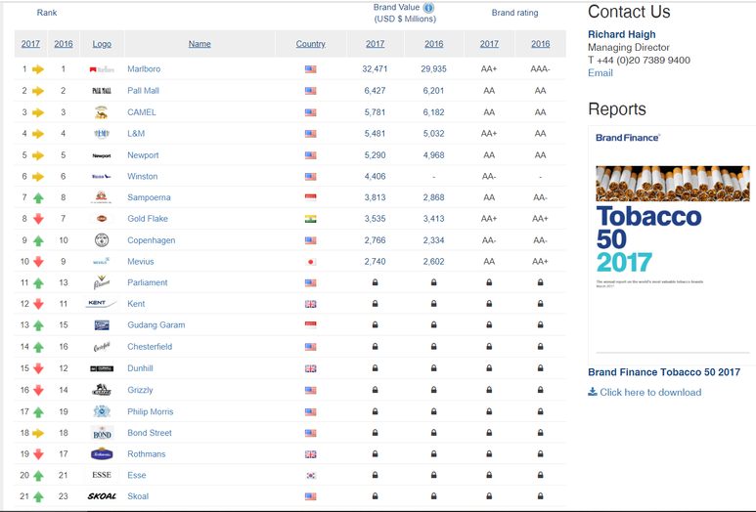Click the South Korea flag in Esse row
The height and width of the screenshot is (512, 756).
click(310, 476)
